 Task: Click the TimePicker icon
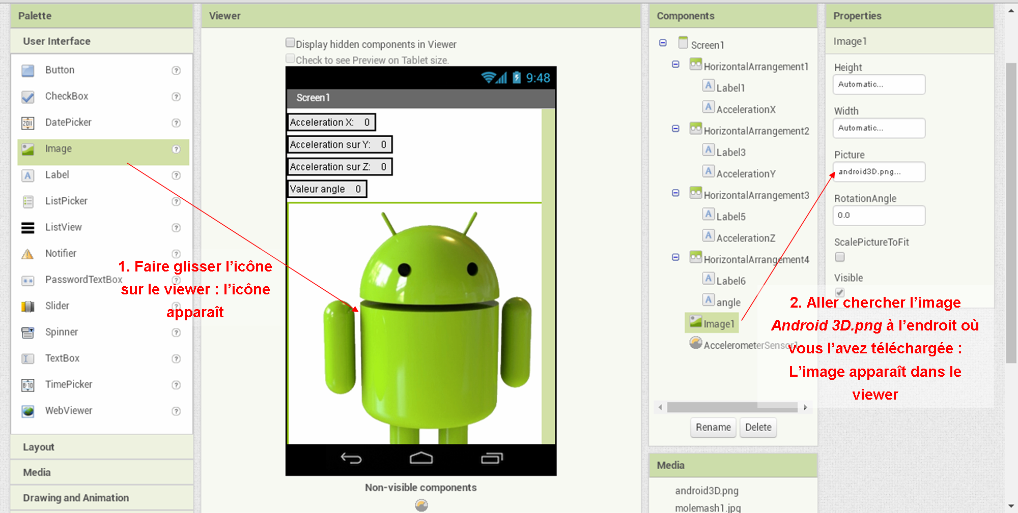(28, 385)
